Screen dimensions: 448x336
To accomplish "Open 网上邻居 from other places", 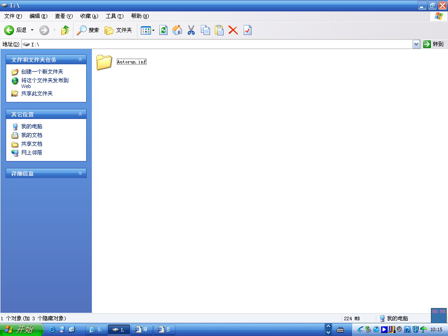I will tap(31, 153).
